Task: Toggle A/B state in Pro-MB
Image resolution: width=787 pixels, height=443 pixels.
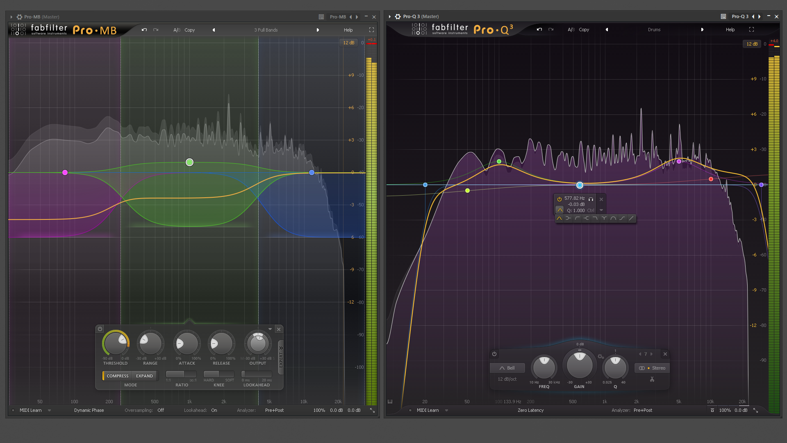Action: (x=177, y=30)
